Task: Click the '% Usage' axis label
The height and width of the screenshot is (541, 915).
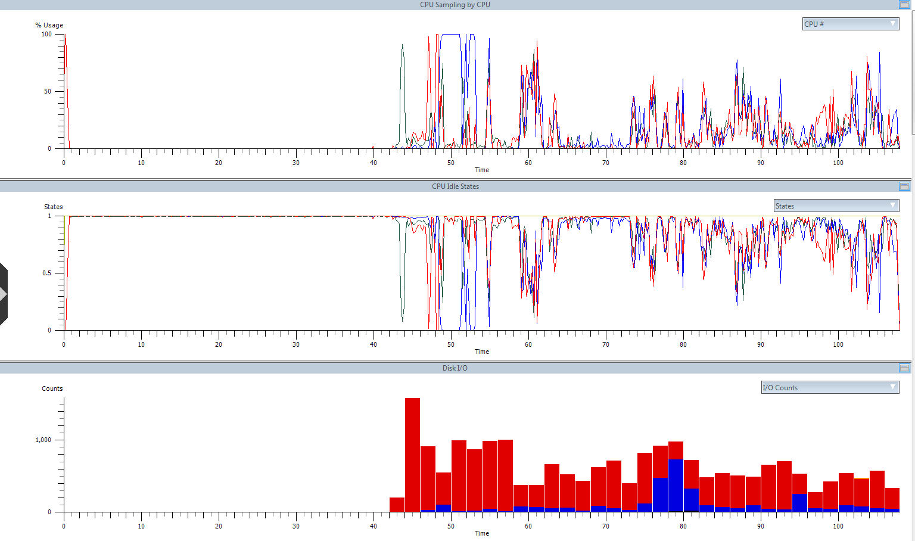Action: click(x=49, y=25)
